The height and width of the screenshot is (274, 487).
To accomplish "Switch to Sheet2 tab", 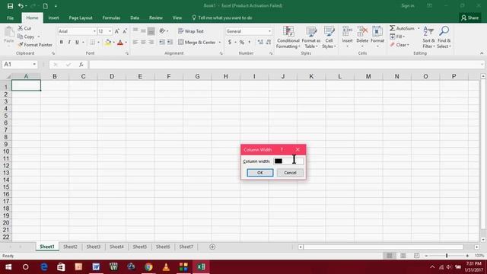I will pos(70,247).
